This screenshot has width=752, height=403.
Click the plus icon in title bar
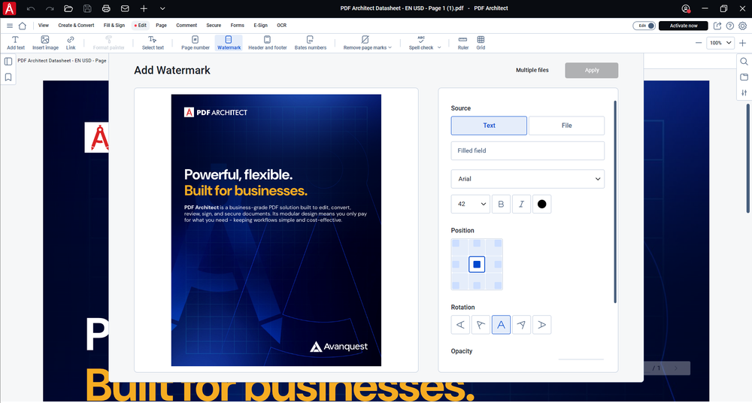[x=144, y=8]
